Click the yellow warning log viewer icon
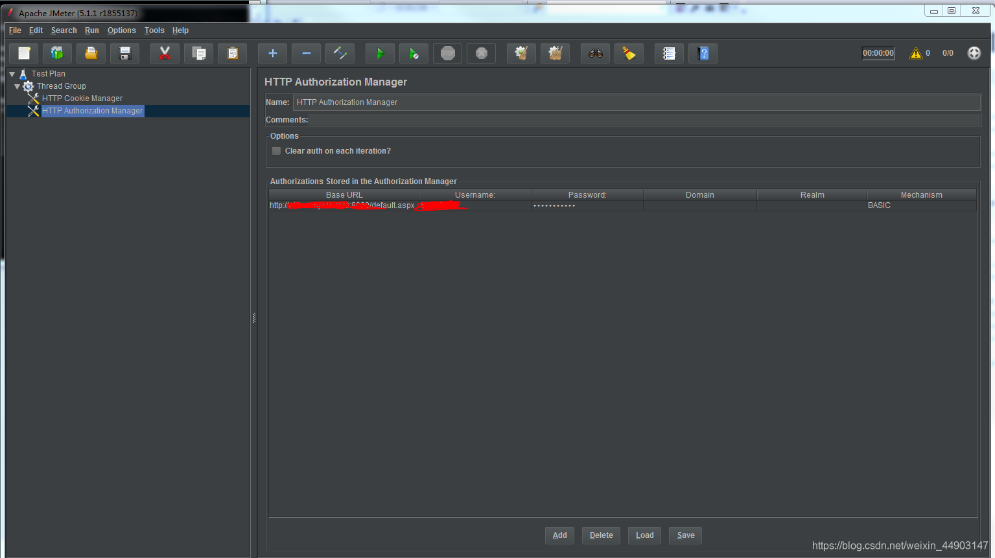This screenshot has width=995, height=558. pyautogui.click(x=915, y=53)
